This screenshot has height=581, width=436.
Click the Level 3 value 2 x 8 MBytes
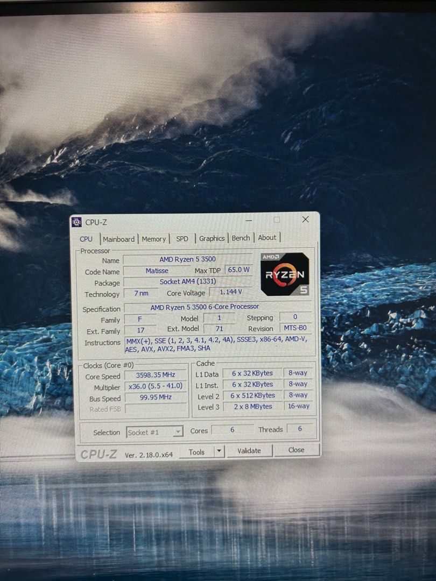(253, 407)
